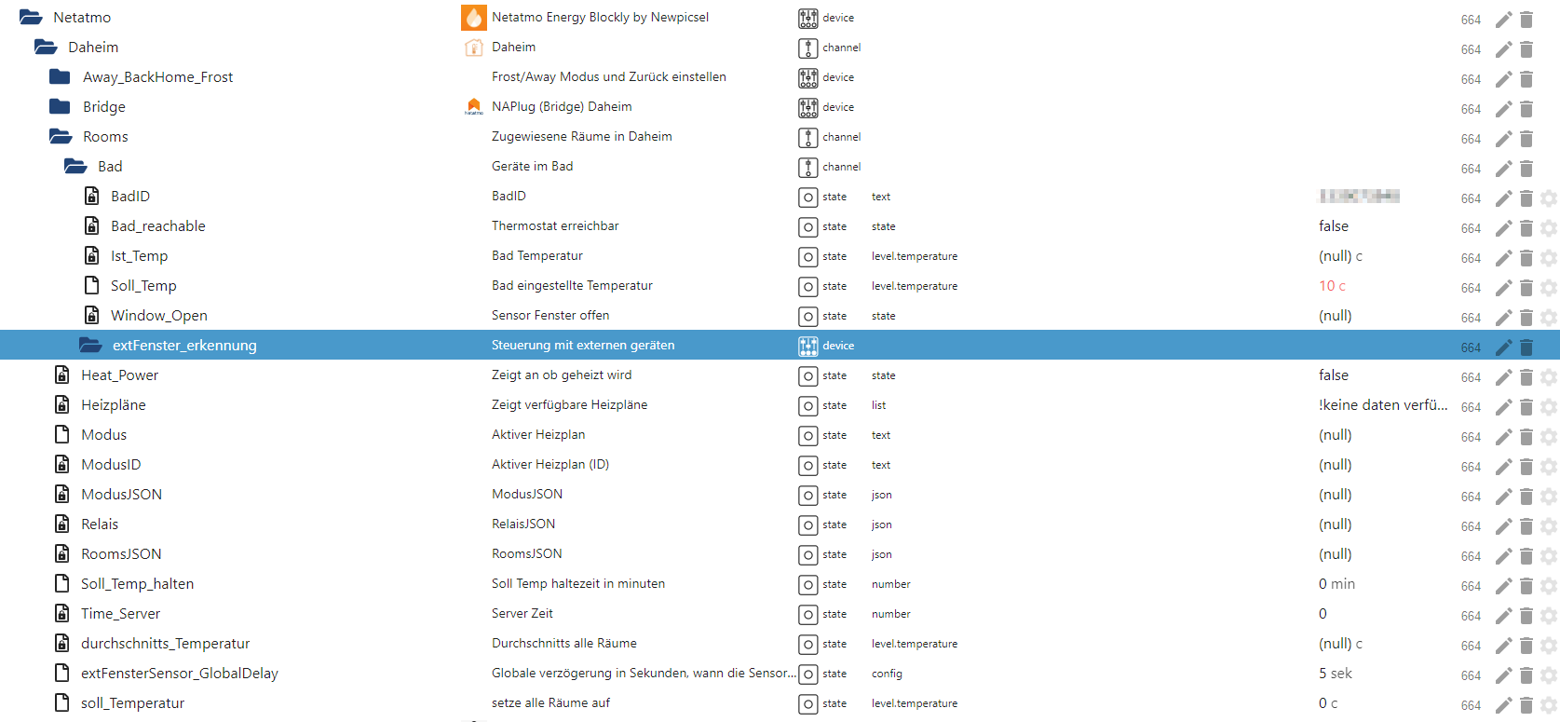Viewport: 1560px width, 722px height.
Task: Edit Soll_Temp_halten state via pencil icon
Action: coord(1503,586)
